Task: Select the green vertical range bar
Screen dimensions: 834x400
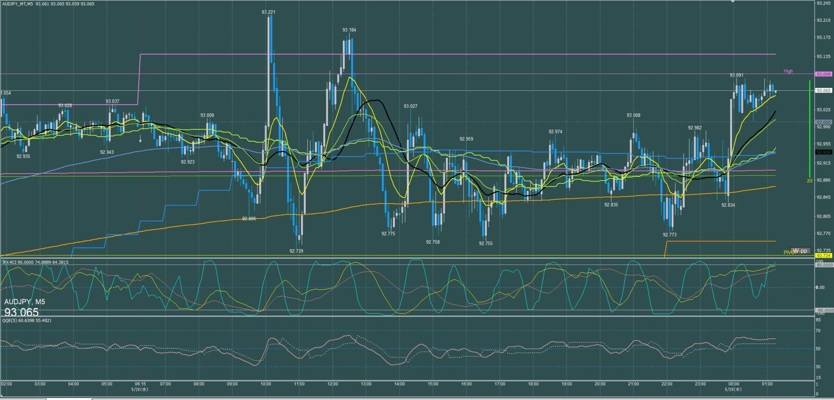Action: point(810,129)
